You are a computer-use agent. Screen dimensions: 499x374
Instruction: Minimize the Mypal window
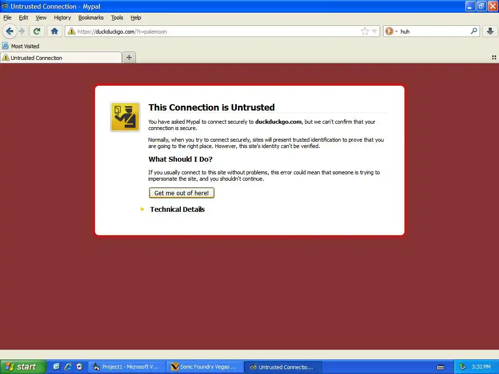tap(470, 6)
